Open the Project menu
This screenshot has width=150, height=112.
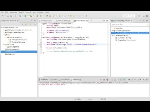point(28,12)
